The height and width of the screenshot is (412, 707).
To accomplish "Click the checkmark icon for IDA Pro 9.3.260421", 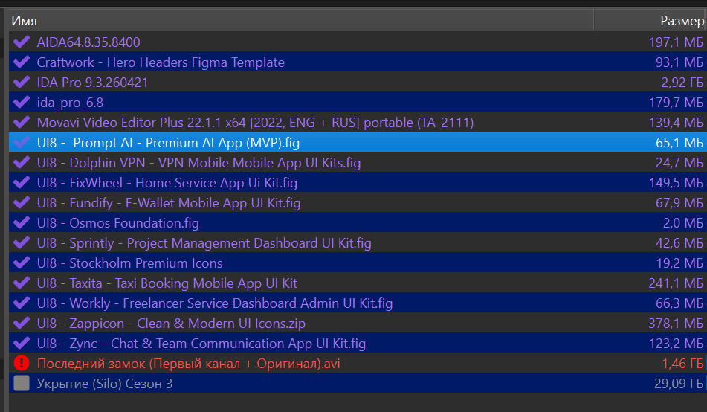I will click(22, 82).
